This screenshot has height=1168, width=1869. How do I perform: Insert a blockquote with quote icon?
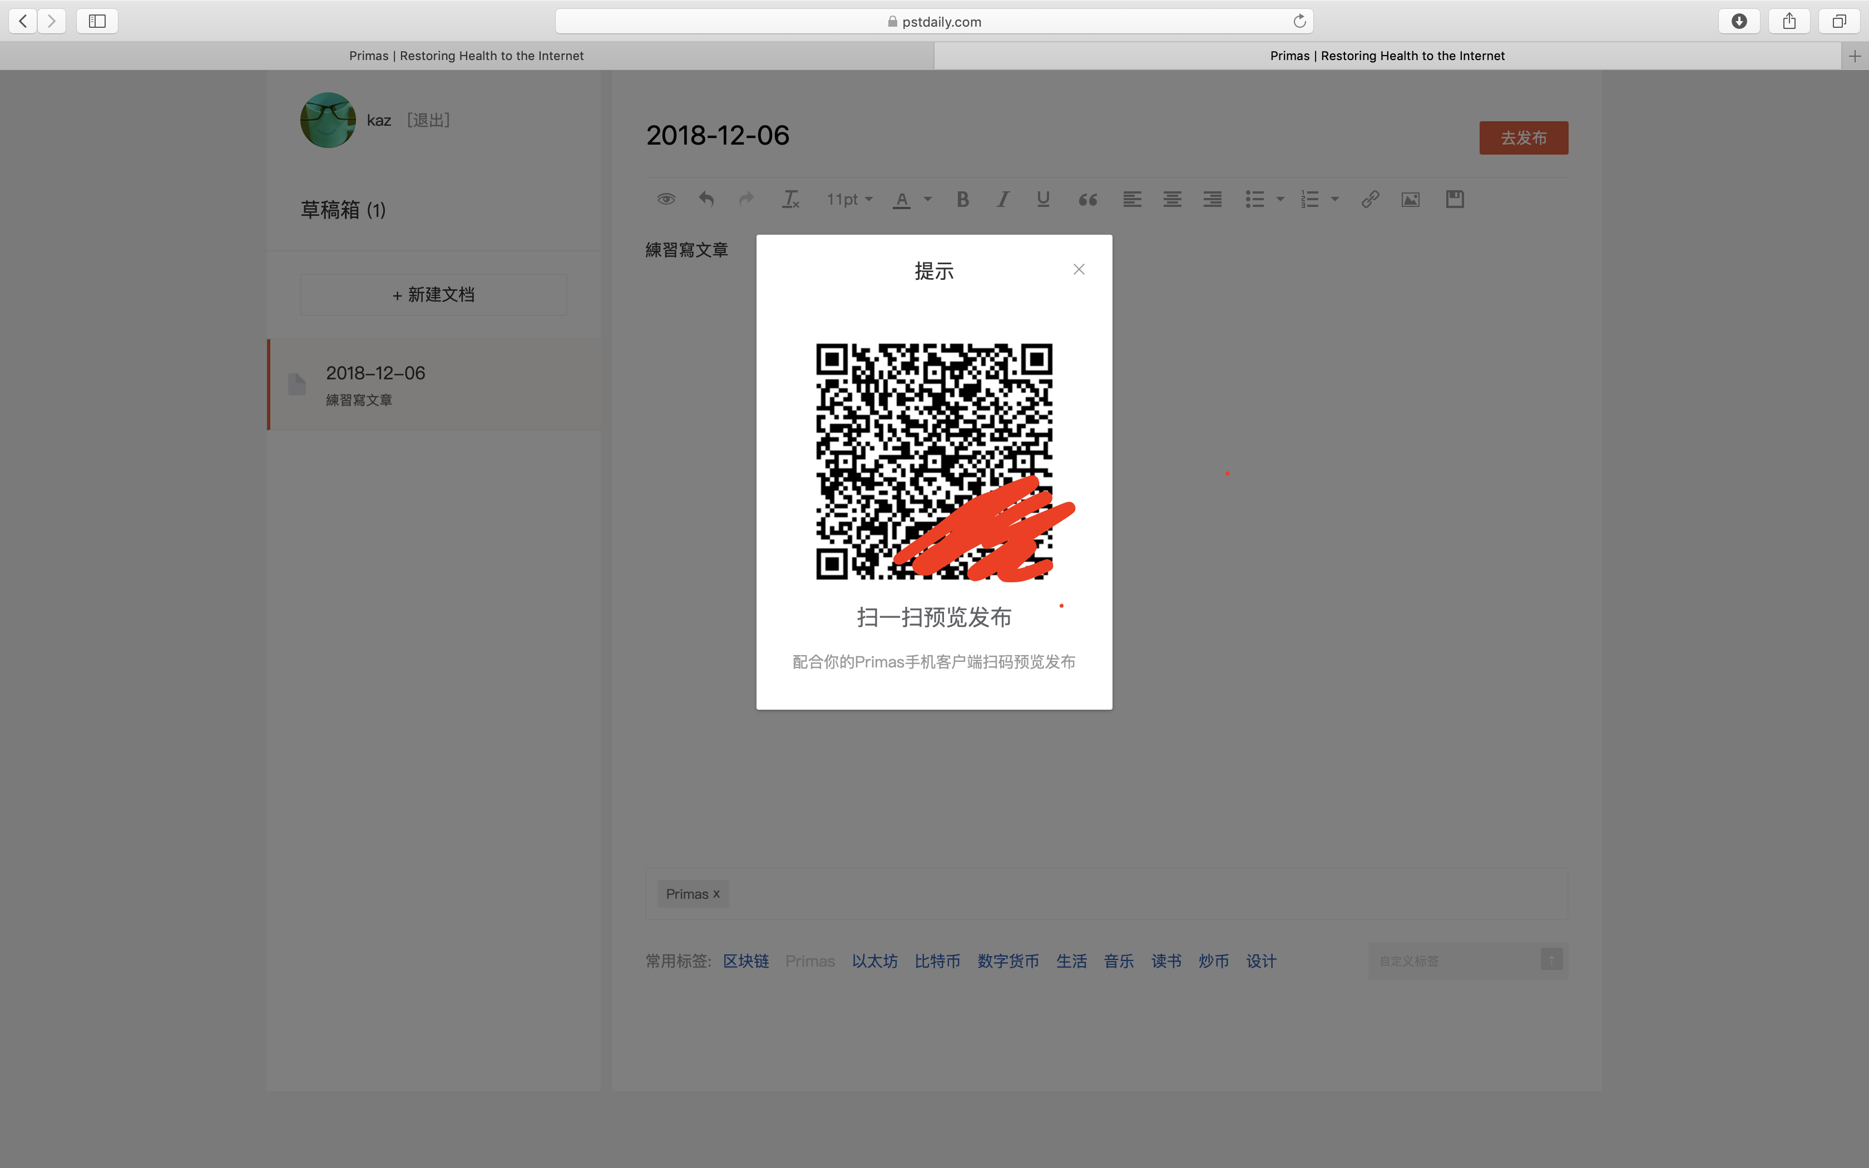tap(1087, 200)
